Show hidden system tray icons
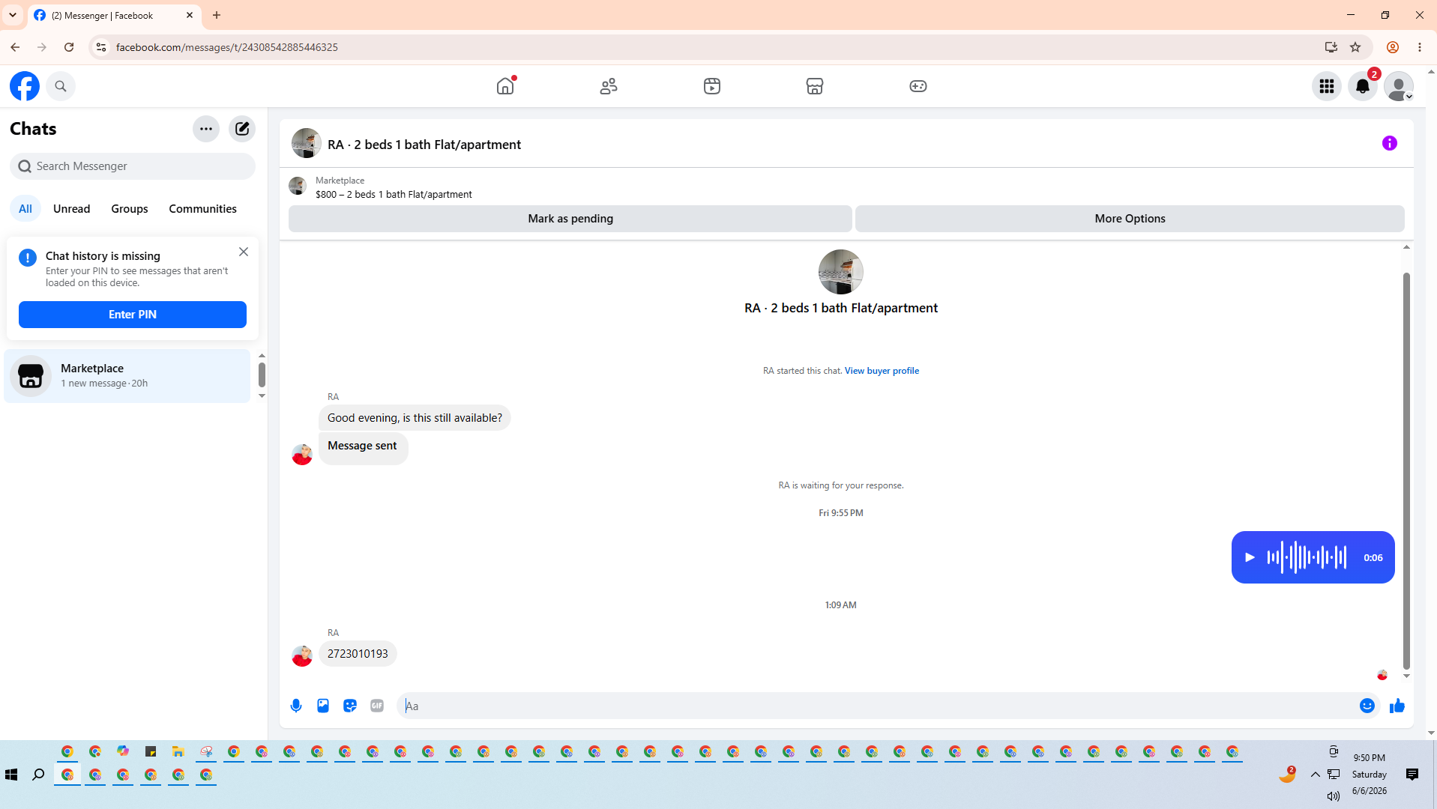Viewport: 1437px width, 809px height. tap(1316, 775)
